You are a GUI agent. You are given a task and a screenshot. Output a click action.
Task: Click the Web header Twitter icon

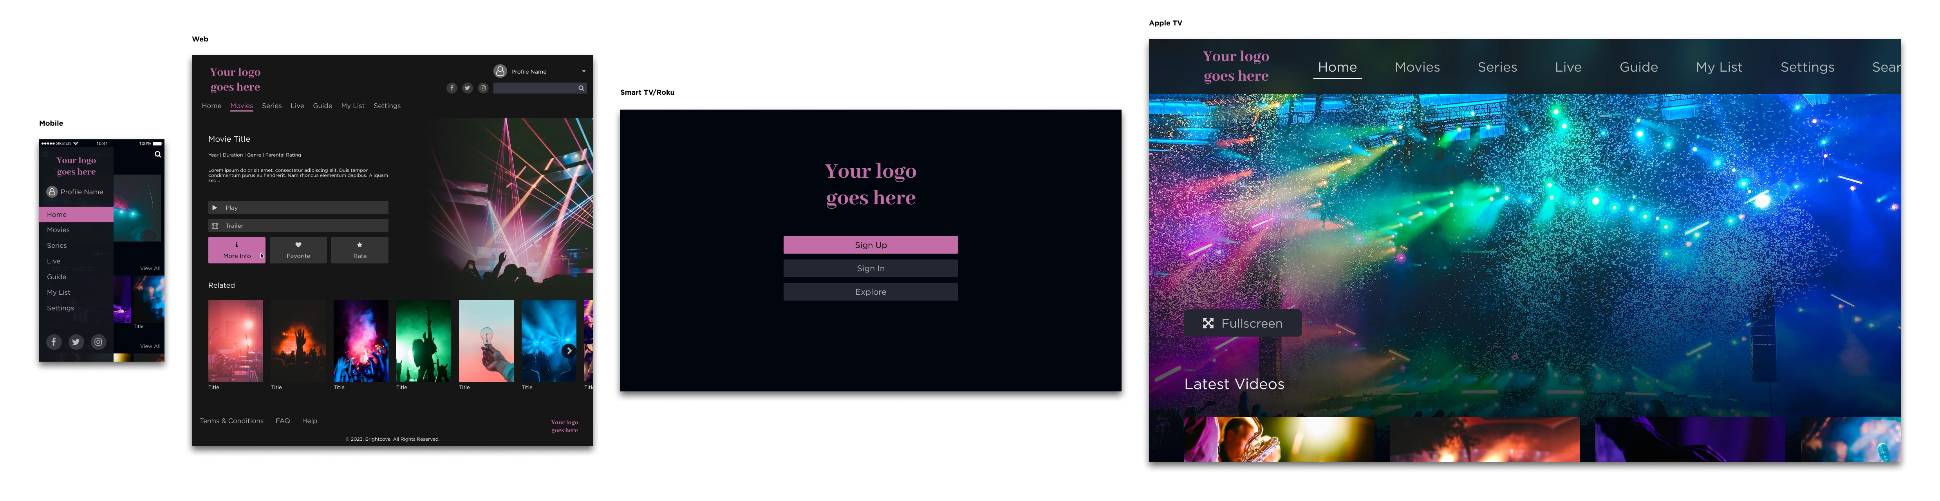click(468, 88)
